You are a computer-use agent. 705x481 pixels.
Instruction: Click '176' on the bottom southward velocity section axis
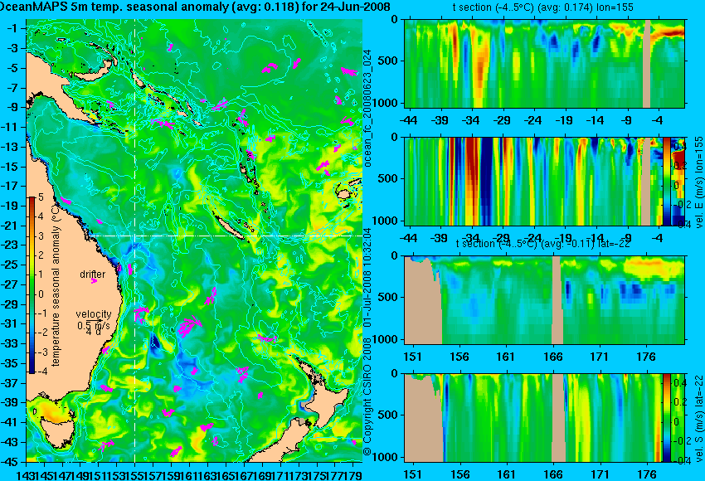(x=647, y=474)
